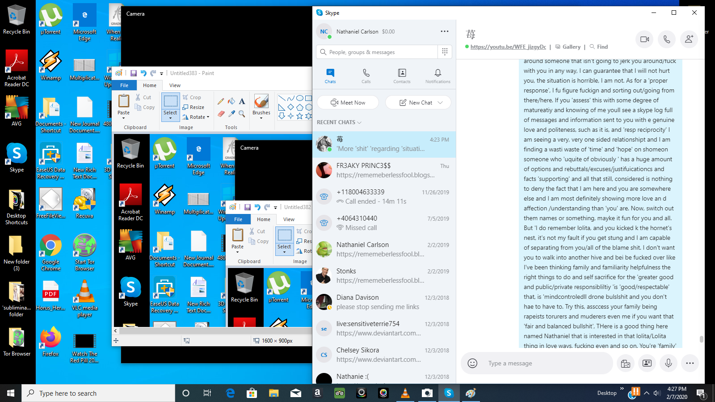Screen dimensions: 715x402
Task: Open the Skype dial pad
Action: tap(445, 52)
